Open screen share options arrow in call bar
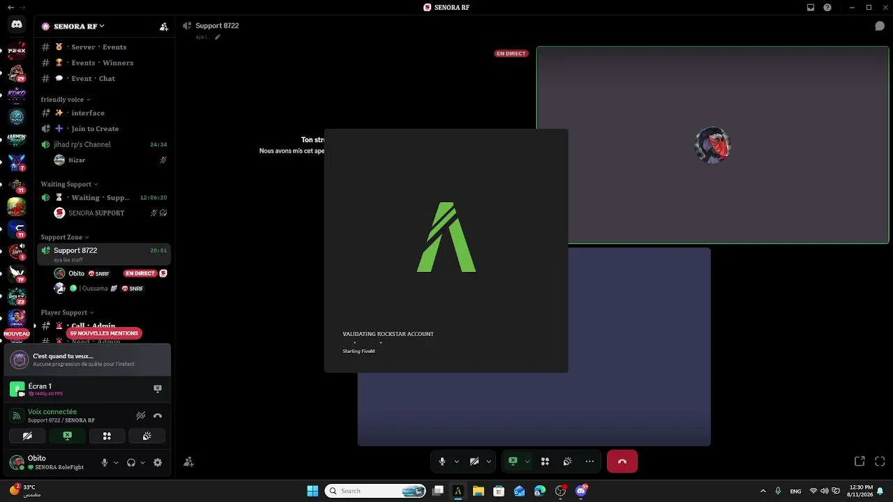 (x=527, y=462)
